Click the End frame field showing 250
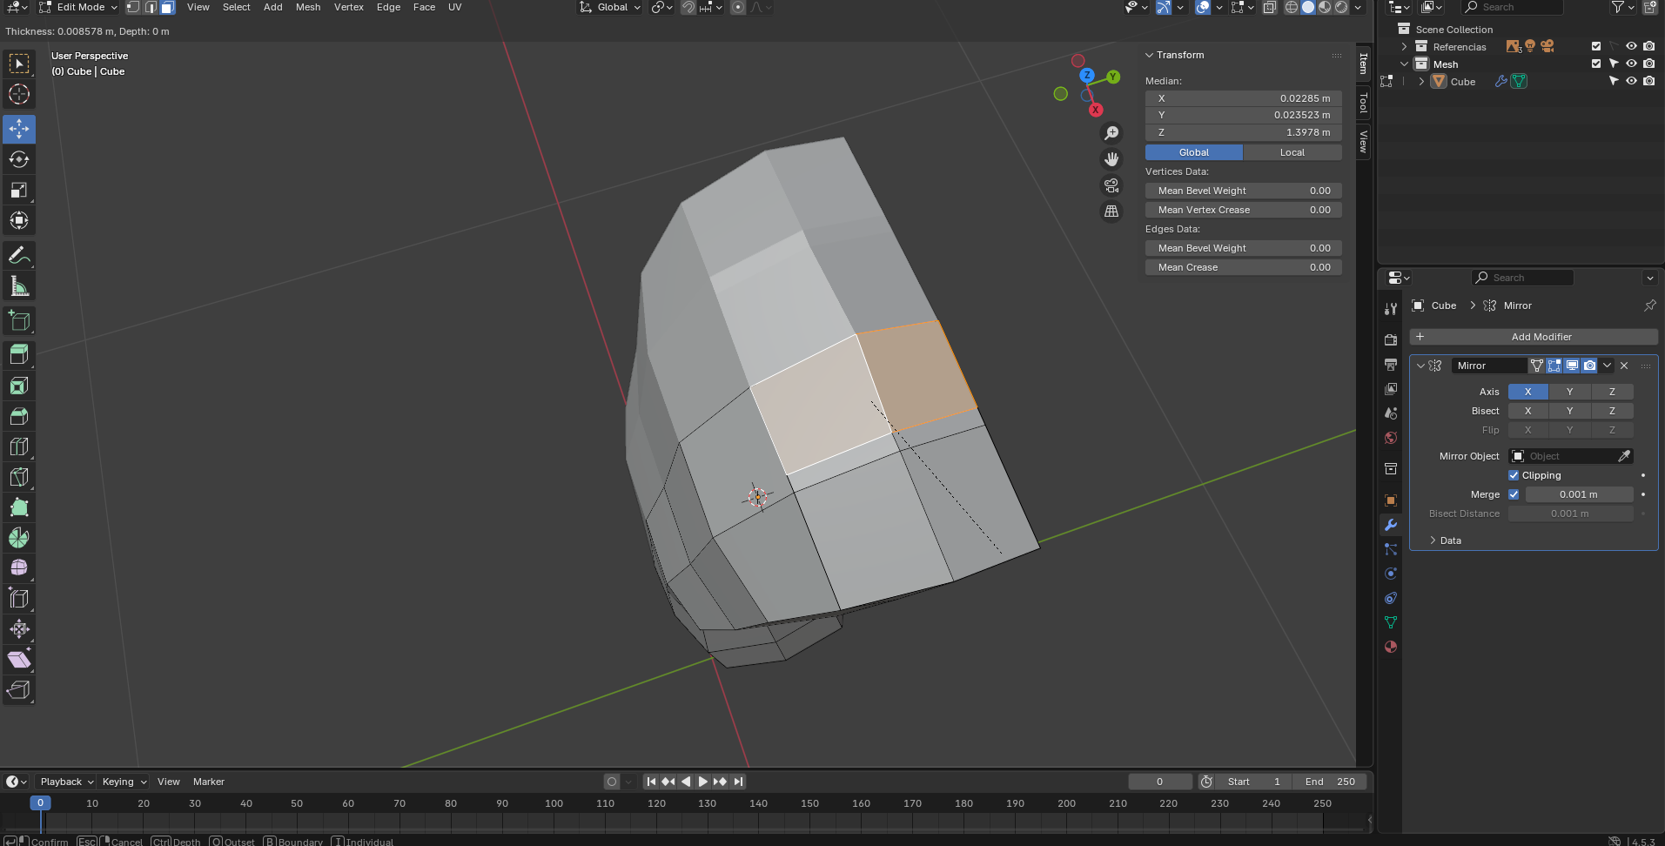This screenshot has height=846, width=1665. pos(1329,782)
